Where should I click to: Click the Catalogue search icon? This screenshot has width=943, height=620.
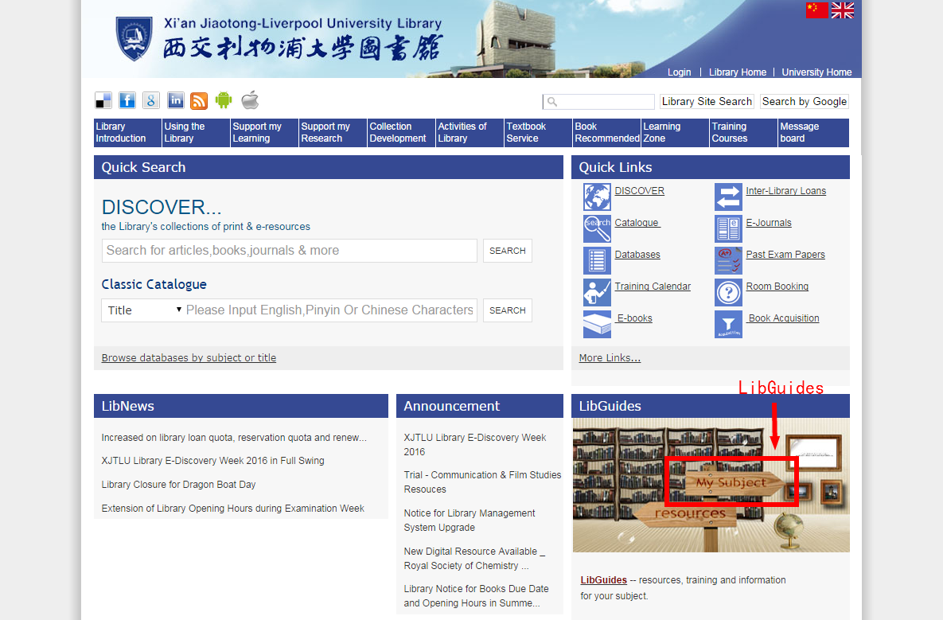pyautogui.click(x=597, y=228)
